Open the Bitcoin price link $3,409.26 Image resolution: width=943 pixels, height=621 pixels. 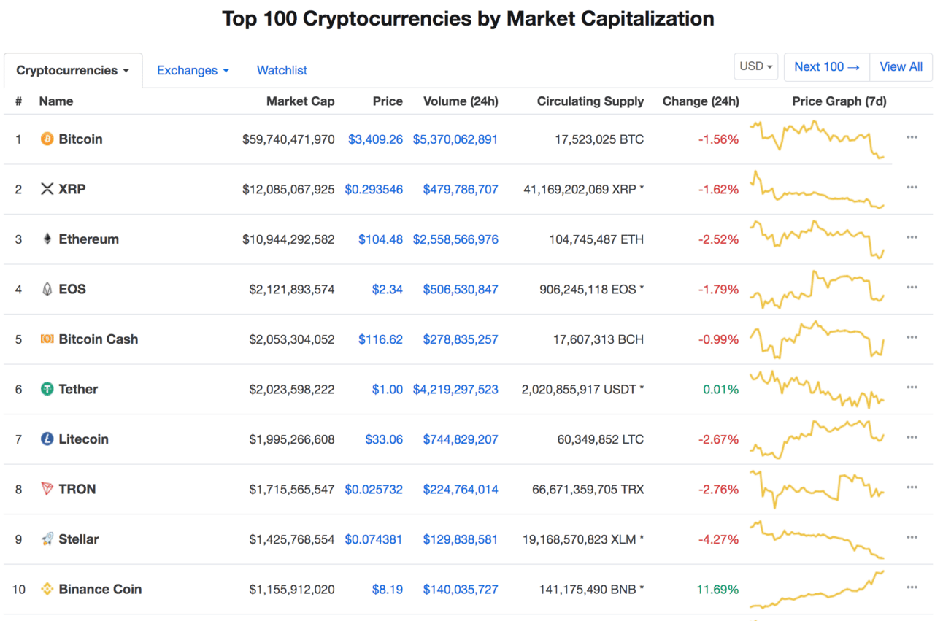(375, 139)
